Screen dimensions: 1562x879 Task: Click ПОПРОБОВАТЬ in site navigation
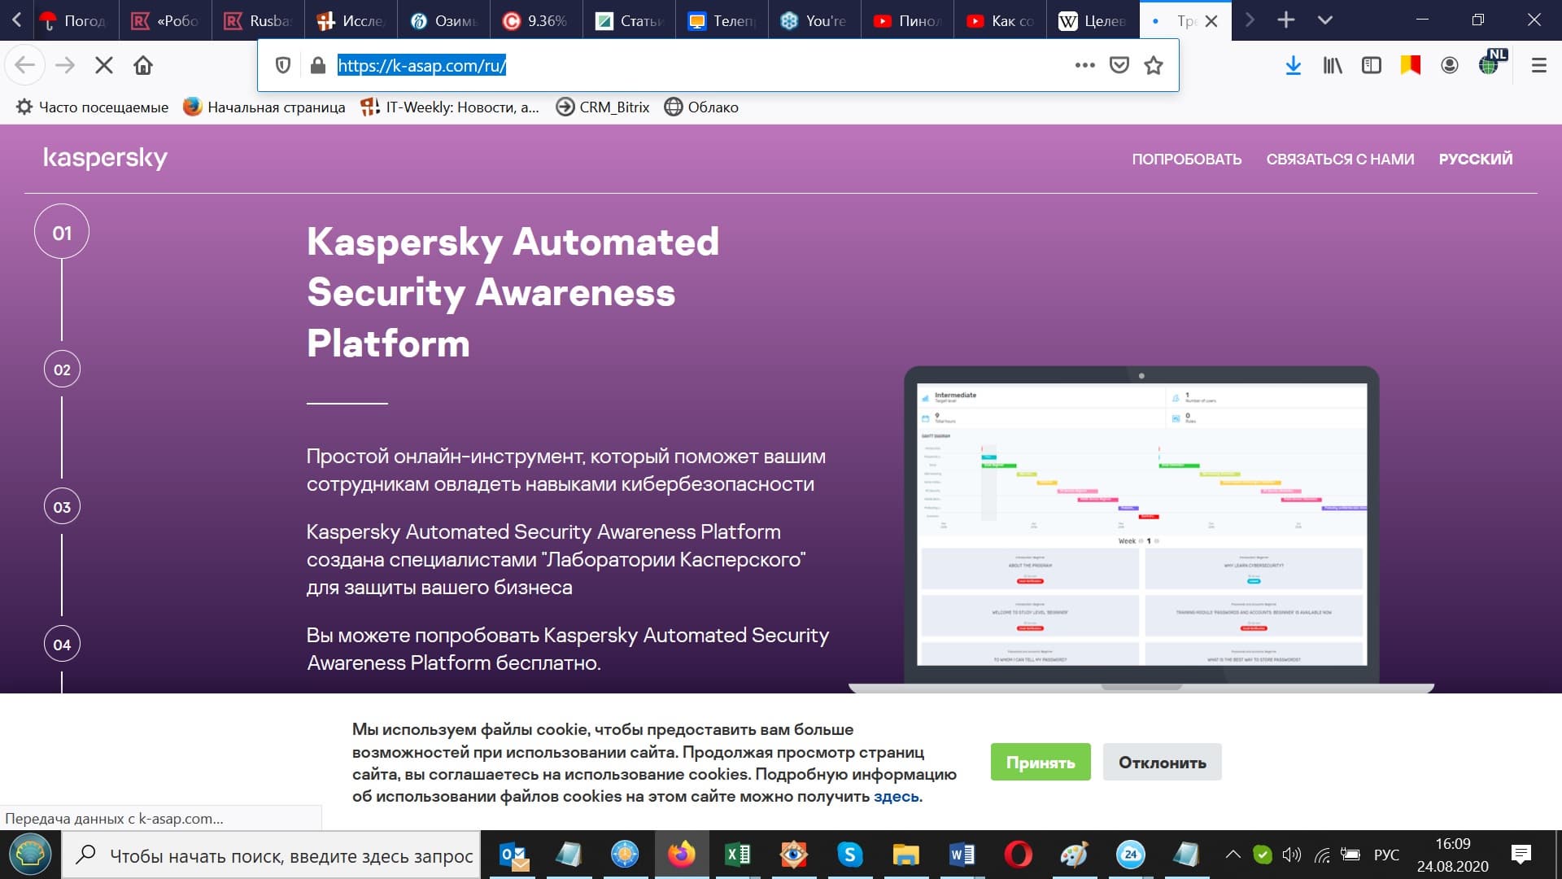click(1186, 159)
